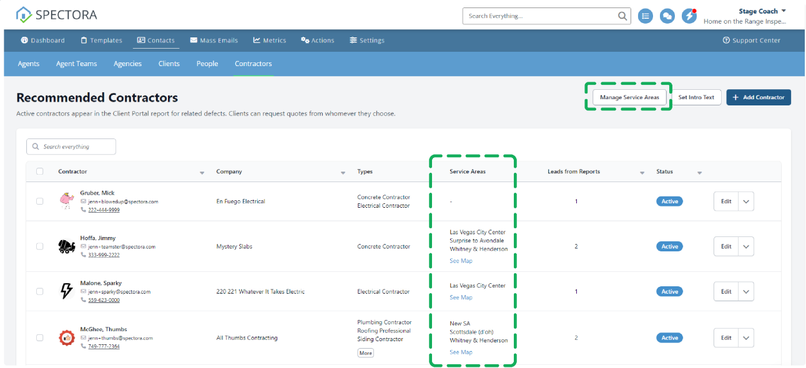Viewport: 806px width, 368px height.
Task: Open the Contacts menu
Action: point(156,41)
